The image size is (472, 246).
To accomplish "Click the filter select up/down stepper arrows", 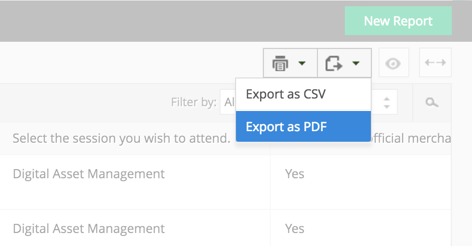I will [x=386, y=102].
